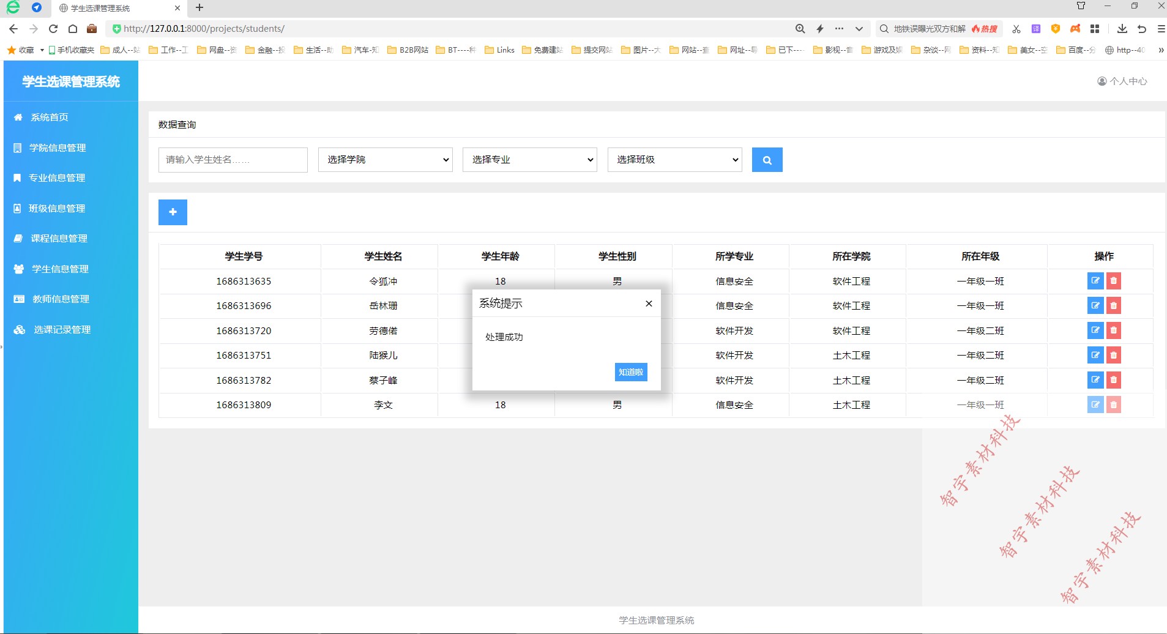Delete student 岳林珊 using the trash icon

coord(1113,305)
